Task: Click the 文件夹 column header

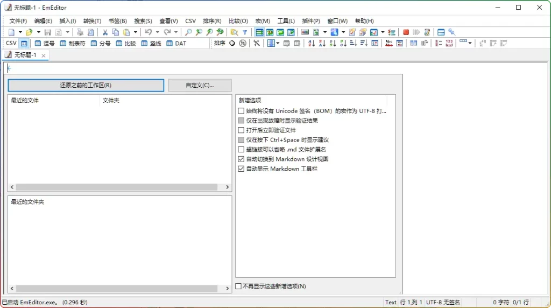Action: pyautogui.click(x=165, y=101)
